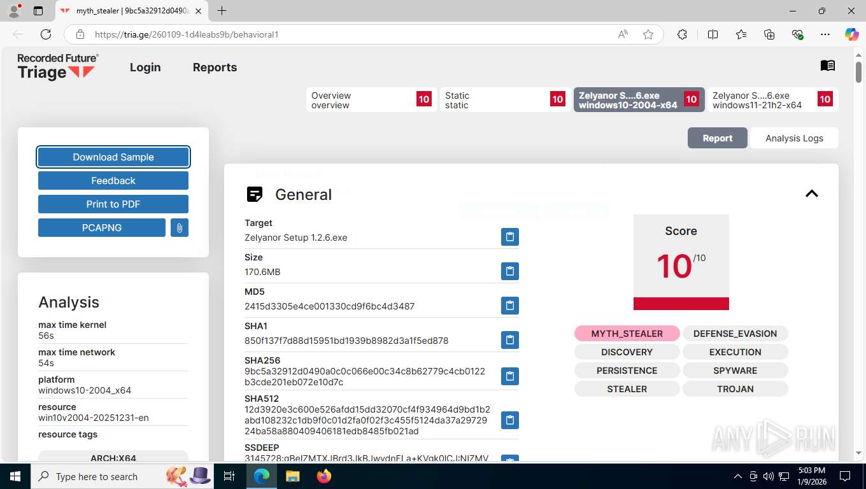
Task: Show hidden system tray icons
Action: click(738, 476)
